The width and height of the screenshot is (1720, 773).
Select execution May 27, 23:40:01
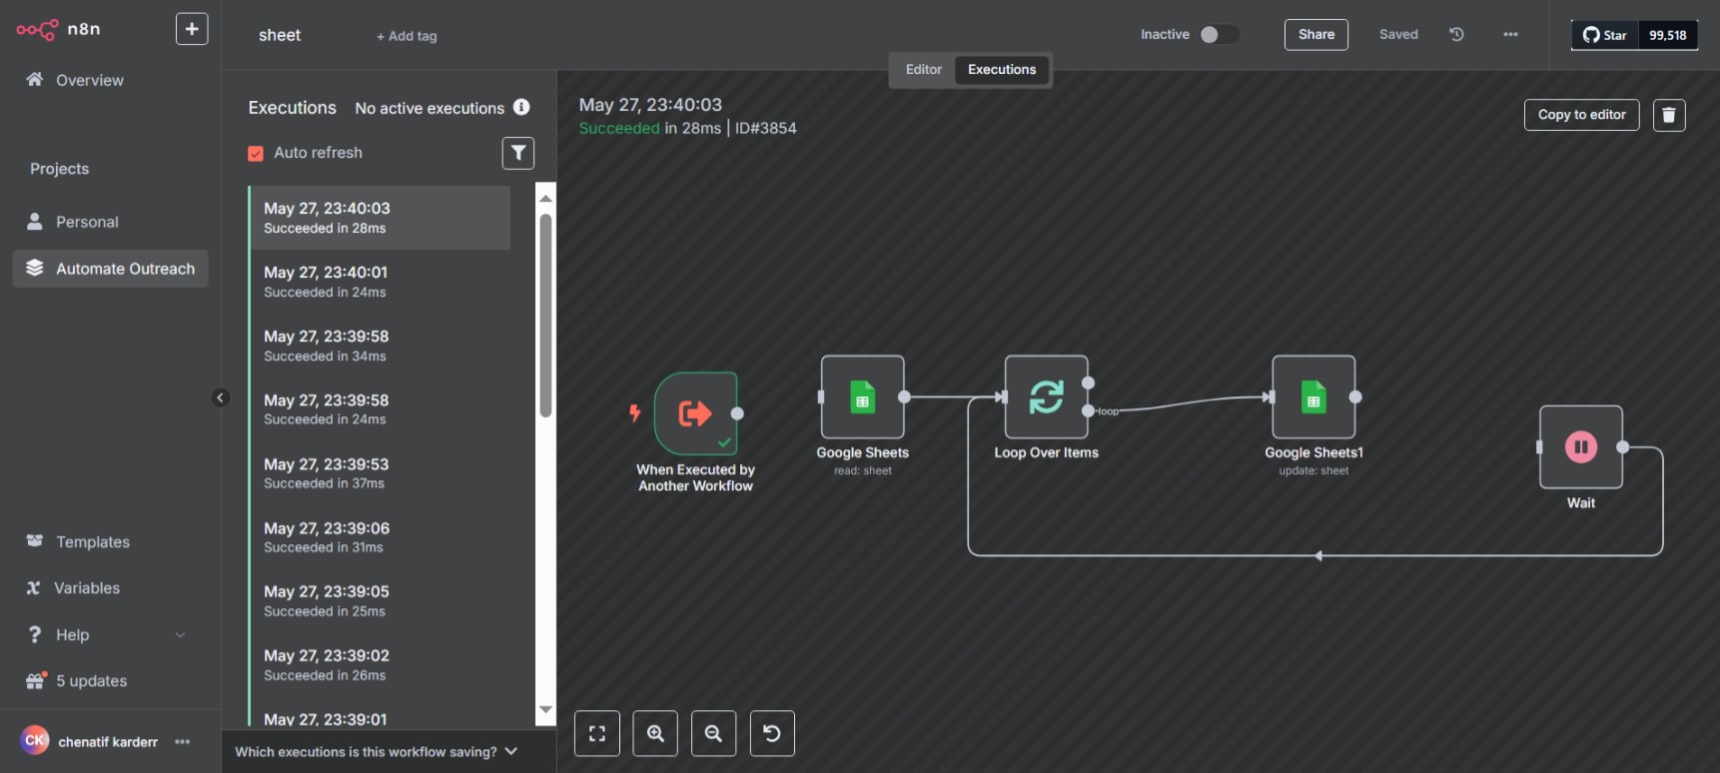point(380,282)
